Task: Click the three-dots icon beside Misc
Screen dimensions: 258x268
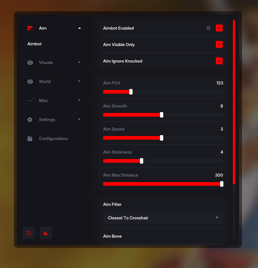Action: click(x=30, y=101)
